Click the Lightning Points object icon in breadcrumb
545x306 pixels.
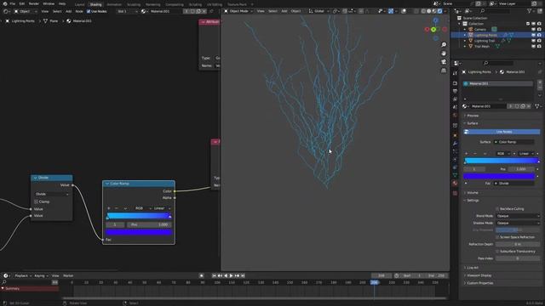[x=8, y=20]
